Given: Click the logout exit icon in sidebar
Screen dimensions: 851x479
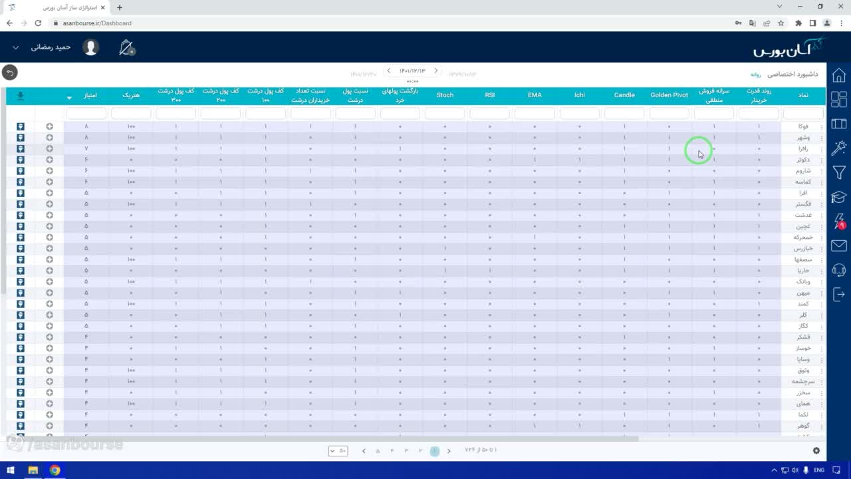Looking at the screenshot, I should [x=838, y=294].
